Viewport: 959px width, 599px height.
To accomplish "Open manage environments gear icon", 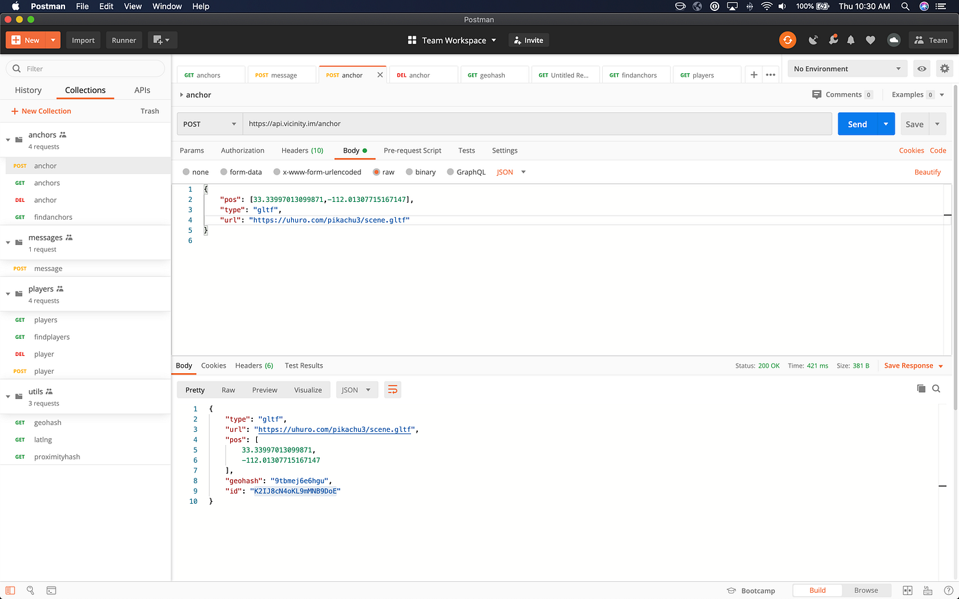I will (945, 68).
